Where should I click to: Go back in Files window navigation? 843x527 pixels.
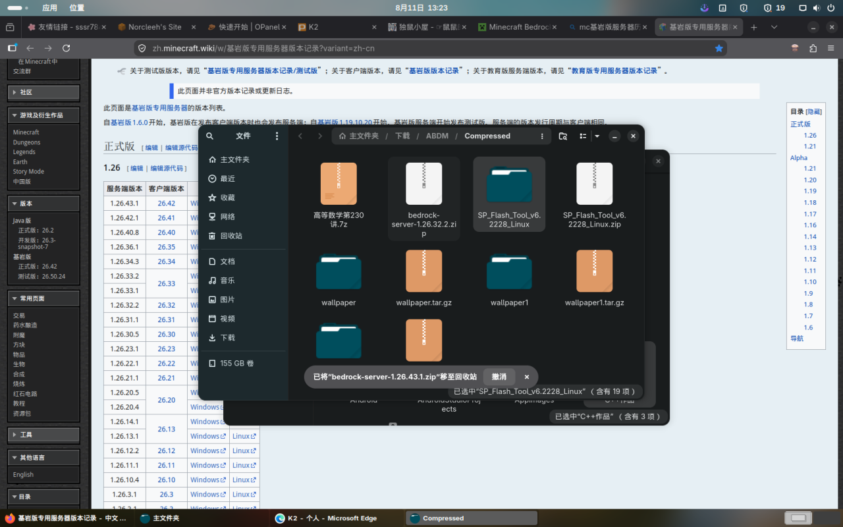300,136
